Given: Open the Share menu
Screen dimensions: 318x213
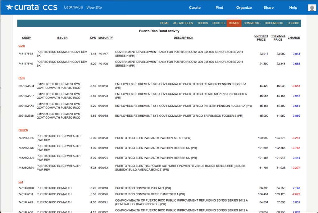Looking at the screenshot, I should (x=269, y=7).
